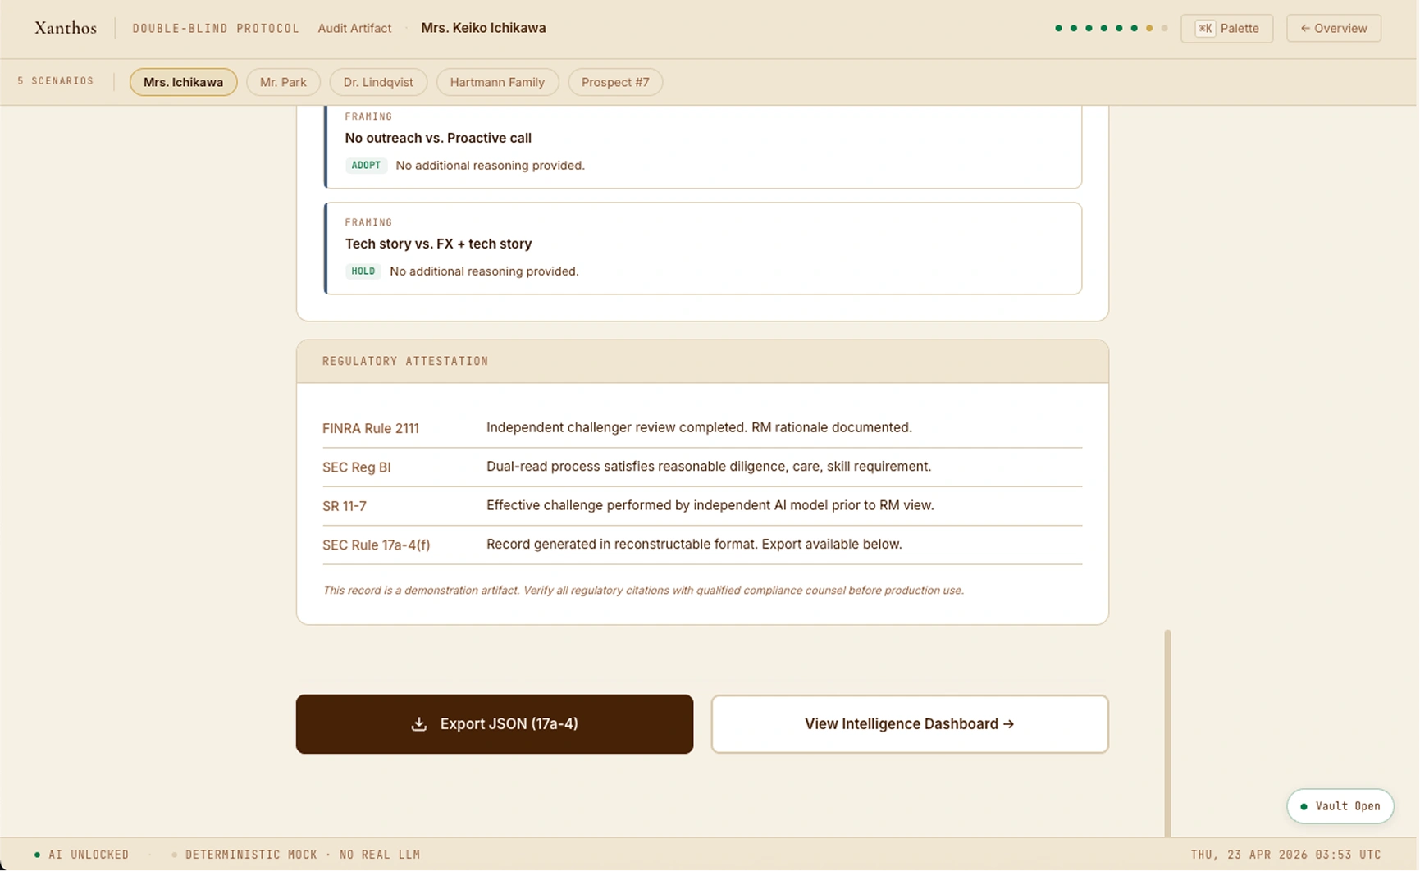Screen dimensions: 1420x871
Task: Expand the HOLD badge under Tech story framing
Action: click(363, 271)
